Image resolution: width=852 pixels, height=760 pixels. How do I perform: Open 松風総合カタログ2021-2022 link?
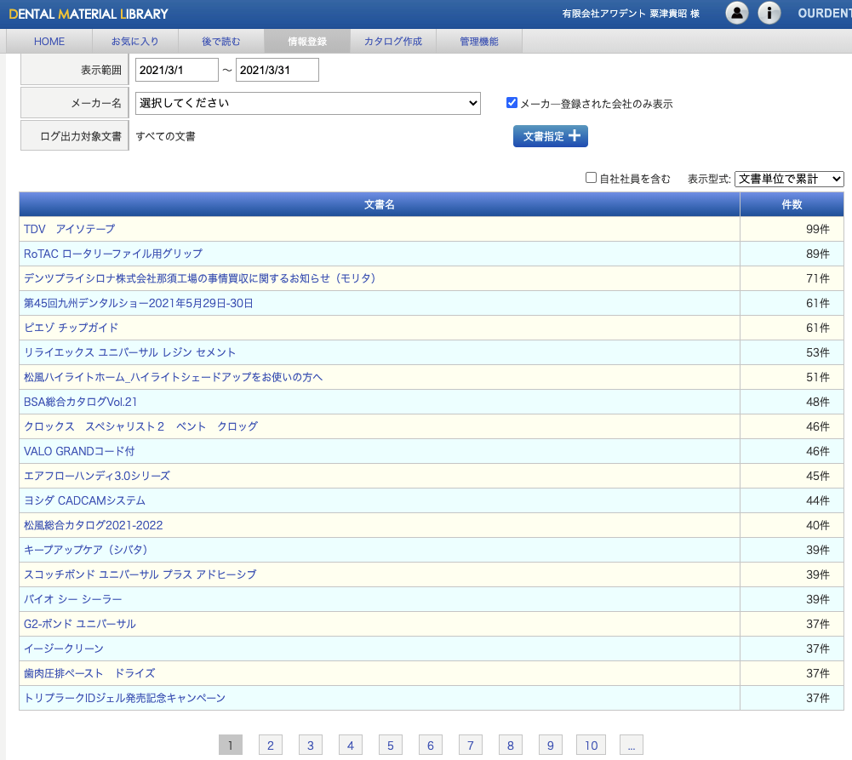(93, 525)
